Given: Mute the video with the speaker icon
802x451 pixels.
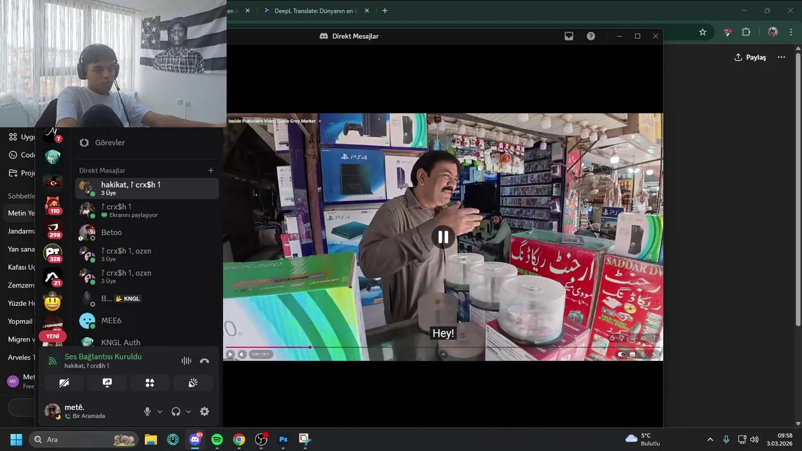Looking at the screenshot, I should 242,354.
